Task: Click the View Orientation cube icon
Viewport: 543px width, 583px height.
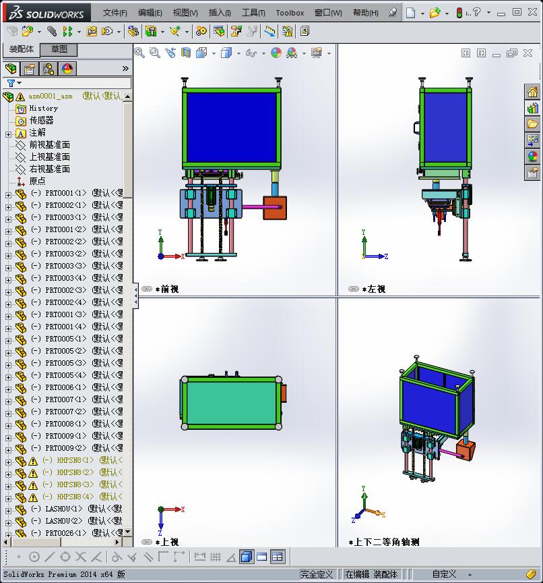Action: pyautogui.click(x=201, y=53)
